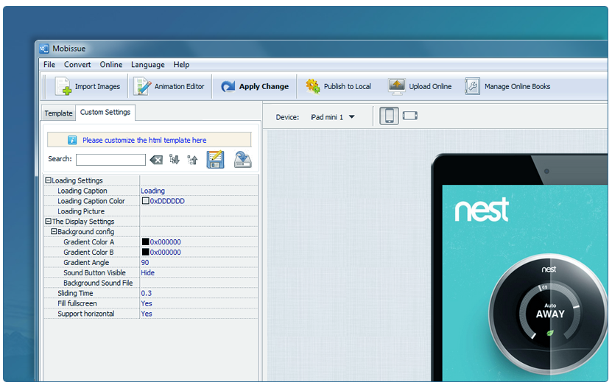Click the Sliding Time value 0.3
This screenshot has width=612, height=388.
tap(147, 293)
